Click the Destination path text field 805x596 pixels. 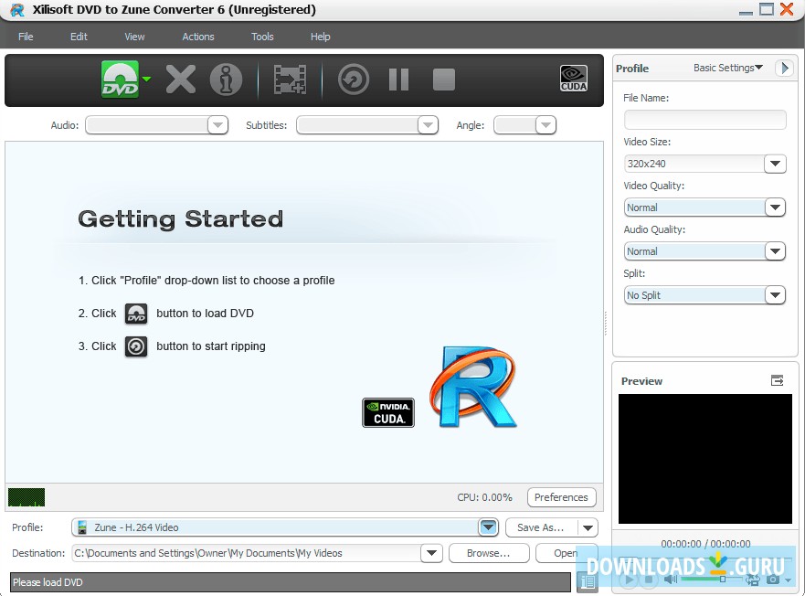[x=247, y=553]
